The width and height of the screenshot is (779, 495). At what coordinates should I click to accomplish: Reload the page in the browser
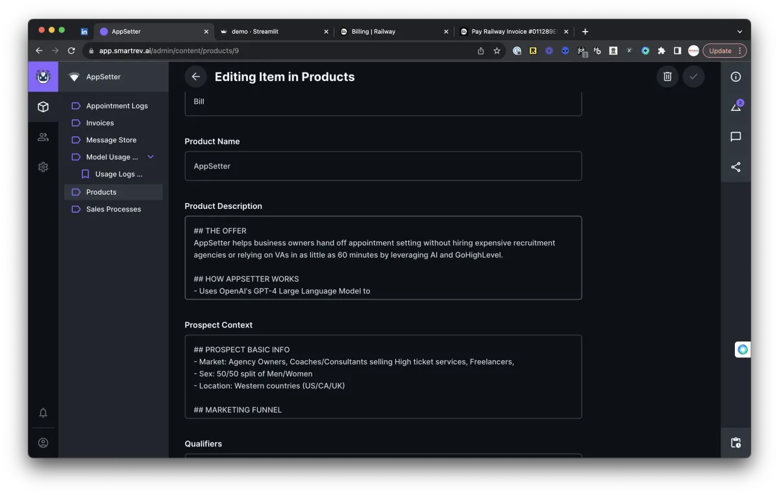tap(71, 51)
